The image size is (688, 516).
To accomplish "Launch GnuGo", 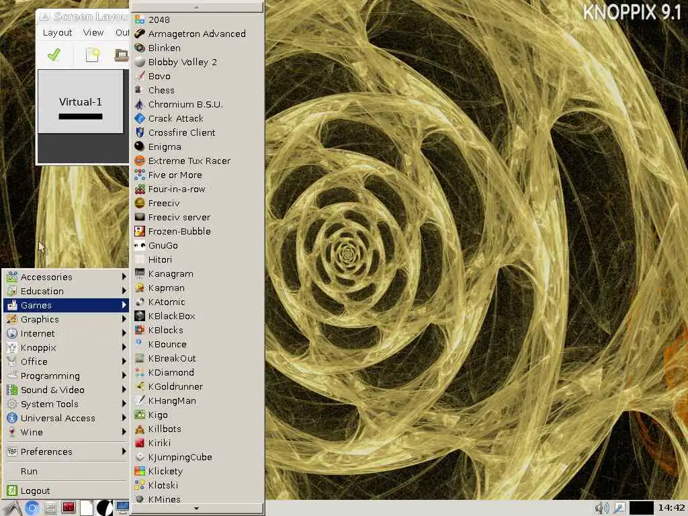I will click(198, 245).
